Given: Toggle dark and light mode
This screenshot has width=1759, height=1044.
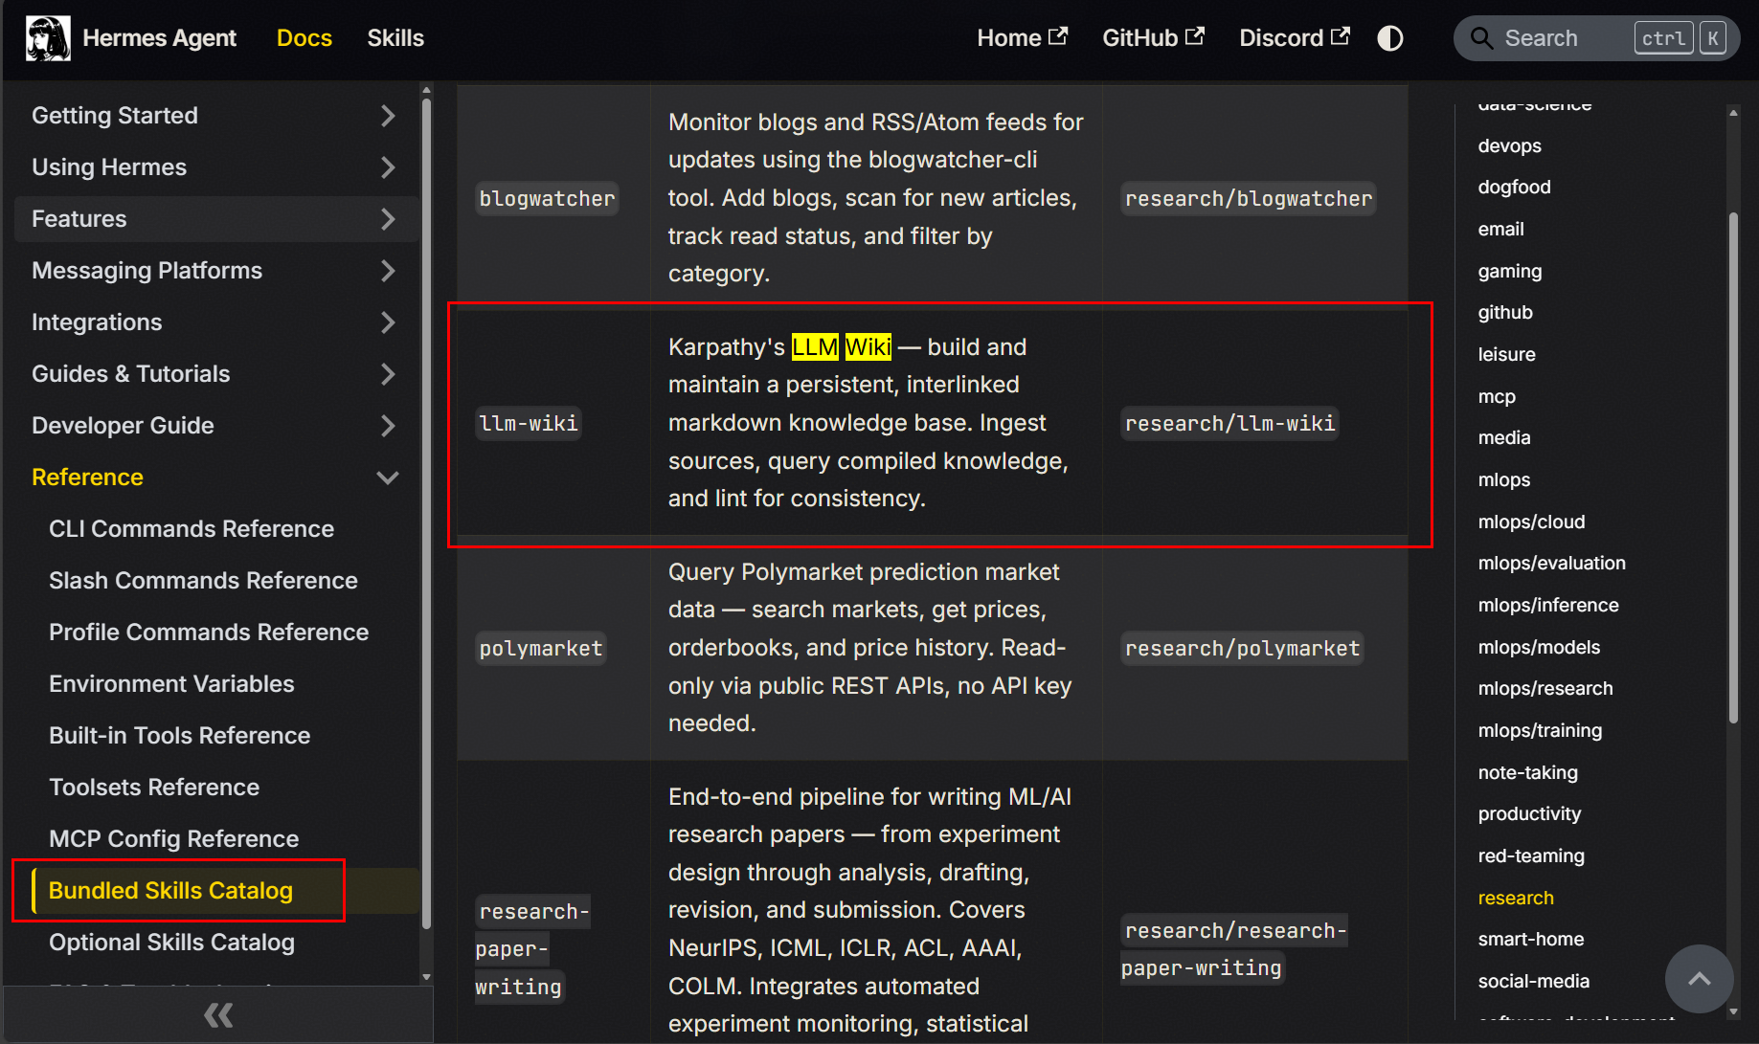Looking at the screenshot, I should pyautogui.click(x=1390, y=38).
